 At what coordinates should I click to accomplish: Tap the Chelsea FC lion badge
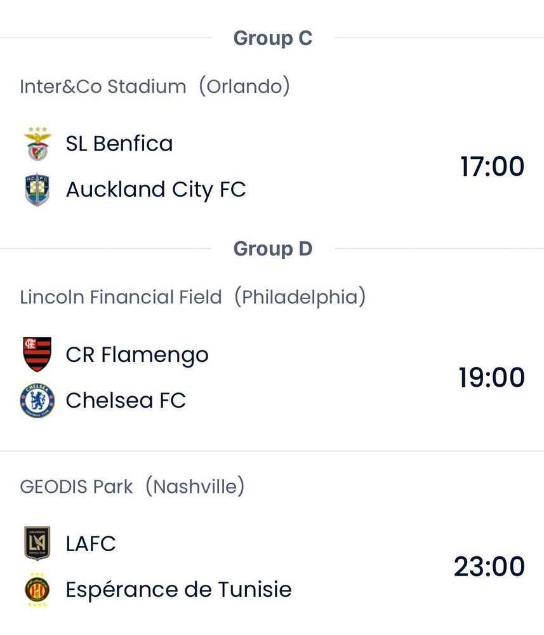[37, 400]
